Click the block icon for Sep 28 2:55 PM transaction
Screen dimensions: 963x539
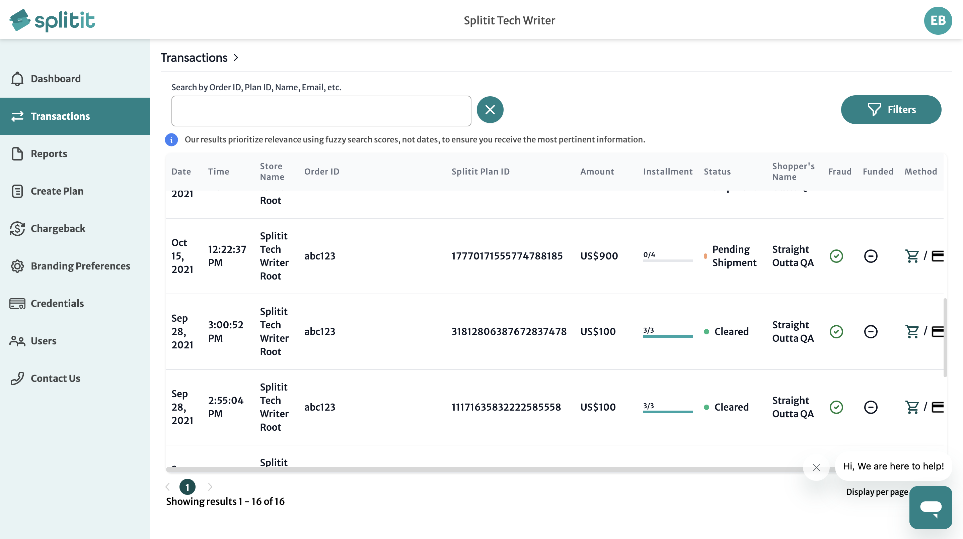[871, 406]
